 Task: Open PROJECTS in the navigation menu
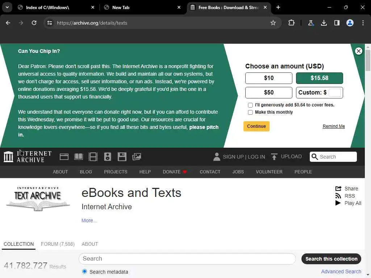click(x=116, y=172)
